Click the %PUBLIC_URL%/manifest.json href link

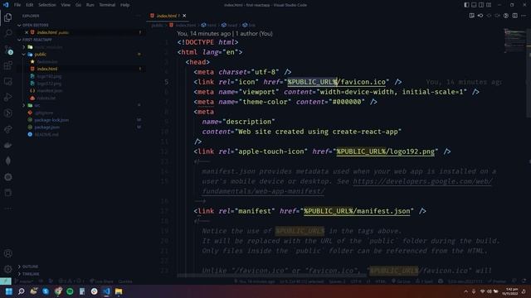pos(357,211)
